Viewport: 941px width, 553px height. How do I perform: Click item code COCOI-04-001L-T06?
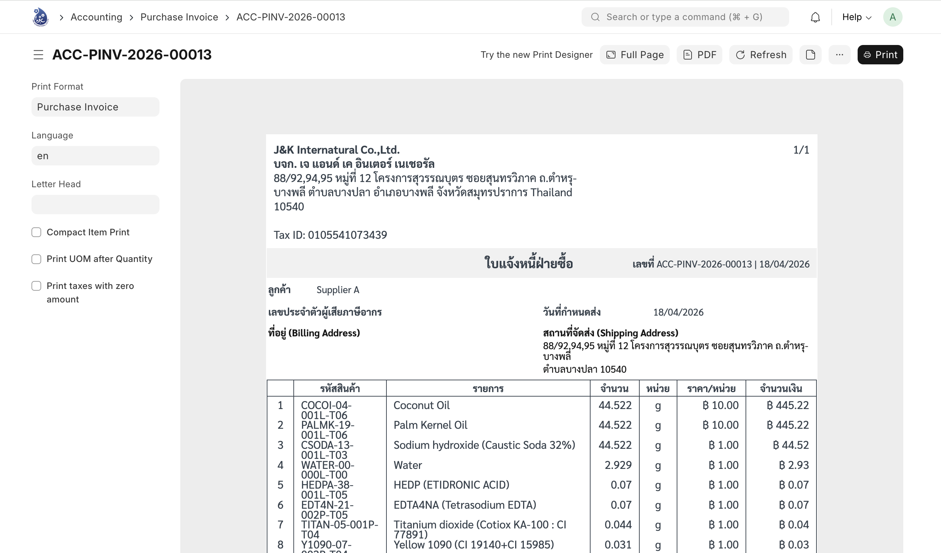click(x=326, y=410)
